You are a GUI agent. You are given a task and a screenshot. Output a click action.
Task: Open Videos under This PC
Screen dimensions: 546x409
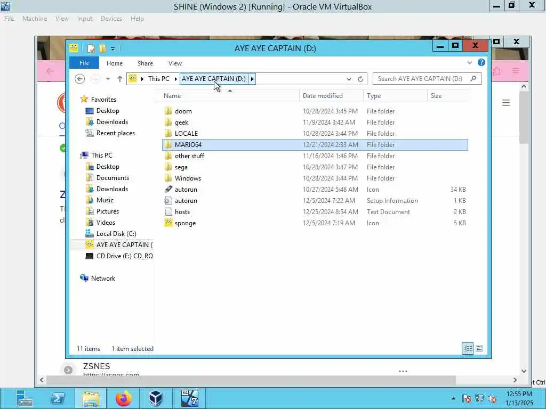(x=106, y=223)
